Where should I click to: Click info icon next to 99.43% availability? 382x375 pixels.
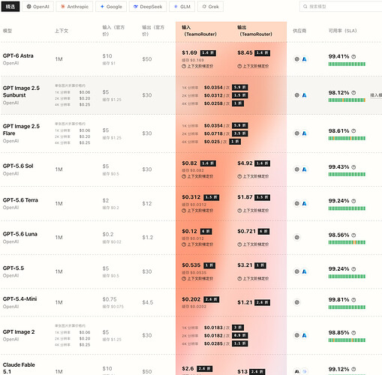[x=353, y=167]
